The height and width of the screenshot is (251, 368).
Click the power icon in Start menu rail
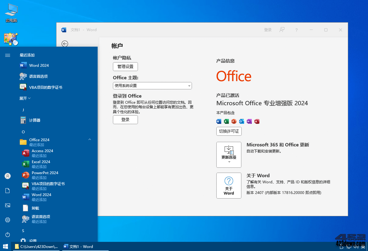[x=7, y=235]
